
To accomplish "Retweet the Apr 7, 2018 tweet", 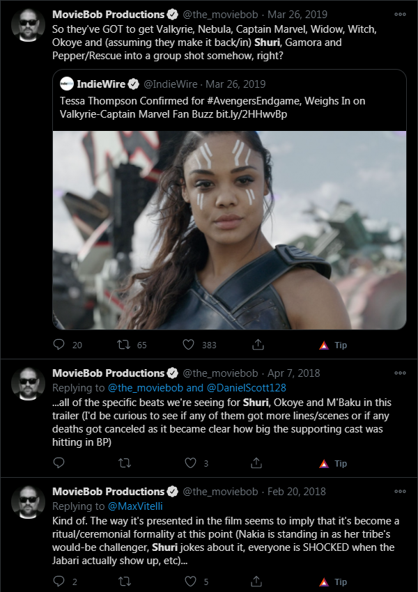I will click(x=125, y=462).
